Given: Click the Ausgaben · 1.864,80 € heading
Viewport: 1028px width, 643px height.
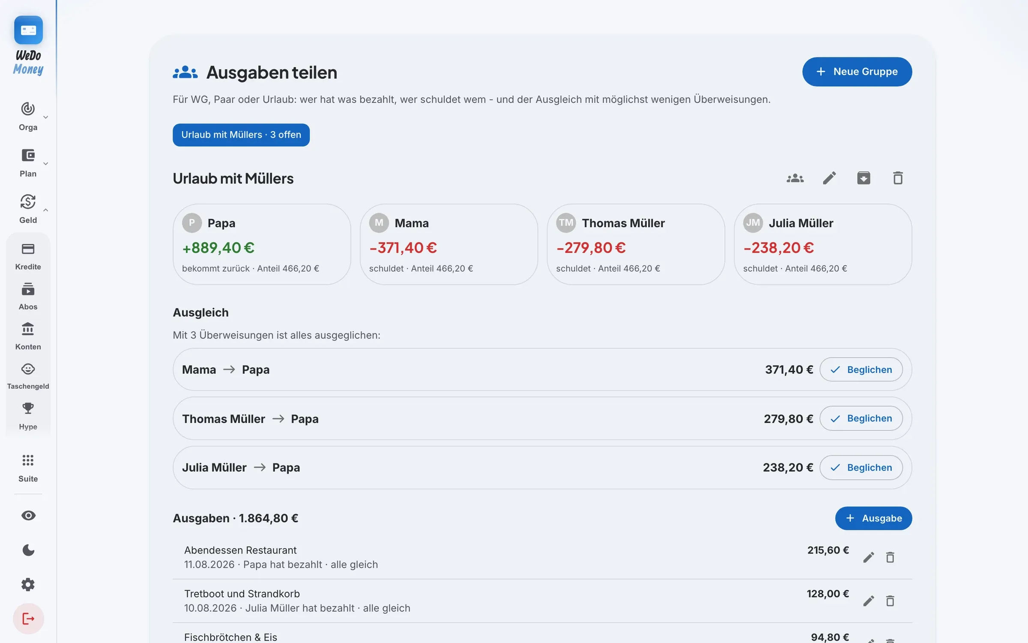Looking at the screenshot, I should point(235,518).
